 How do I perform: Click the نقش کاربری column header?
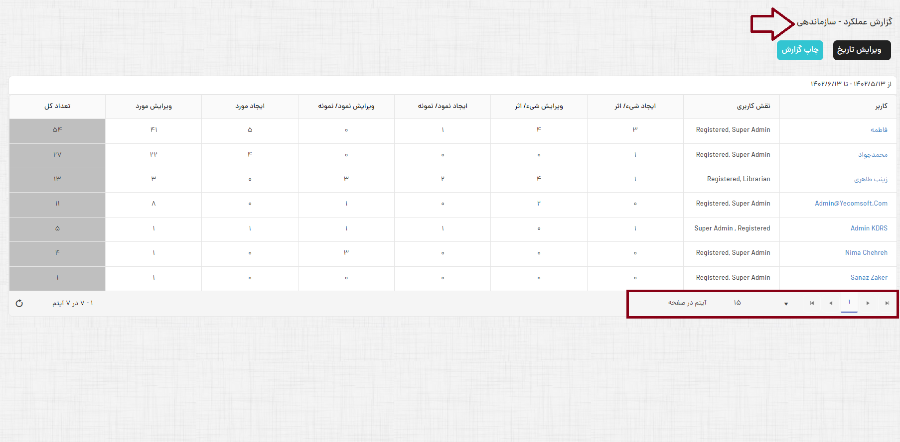[753, 106]
